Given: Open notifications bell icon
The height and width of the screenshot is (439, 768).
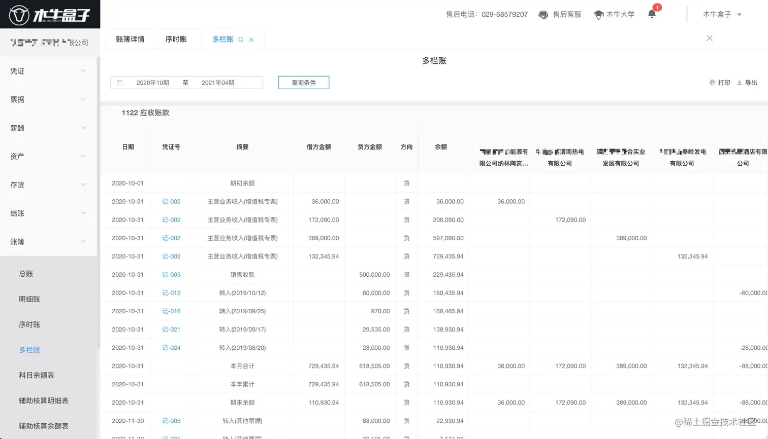Looking at the screenshot, I should coord(652,14).
